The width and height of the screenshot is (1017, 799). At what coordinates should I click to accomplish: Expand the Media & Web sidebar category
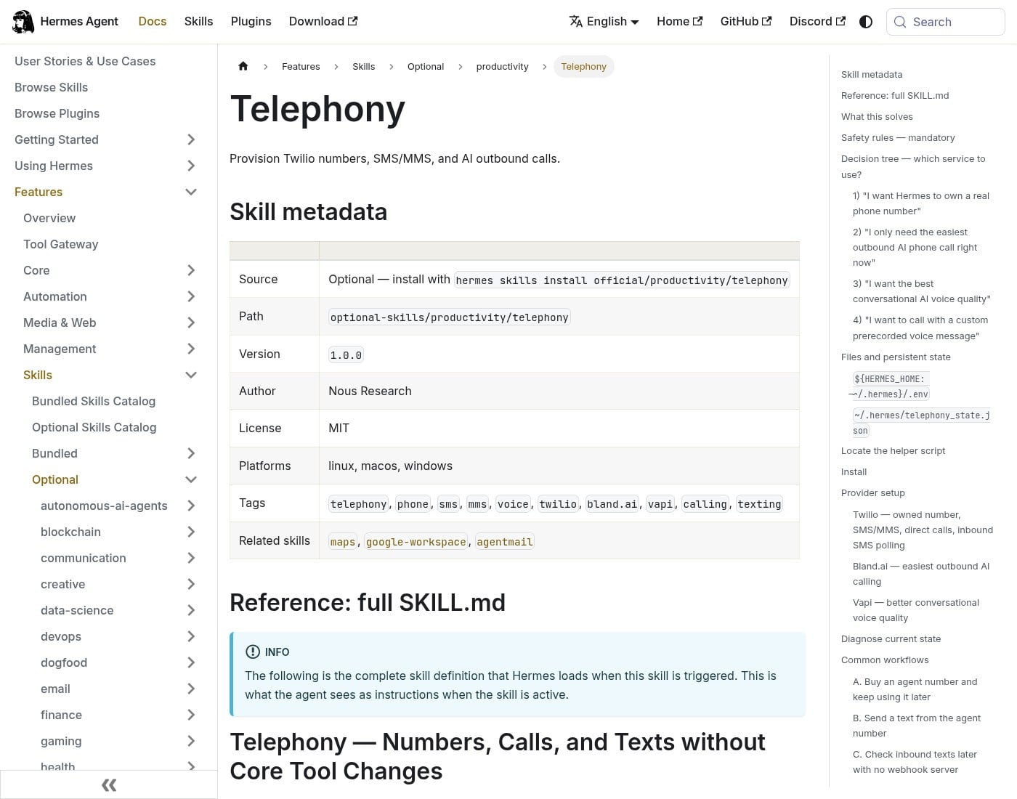(x=191, y=323)
